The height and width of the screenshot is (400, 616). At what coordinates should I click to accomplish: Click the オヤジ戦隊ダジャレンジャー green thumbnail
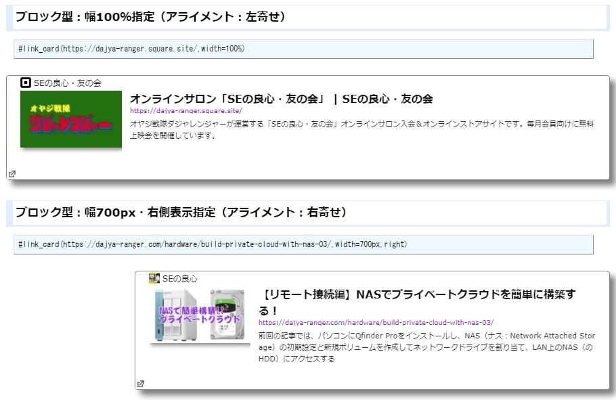point(70,120)
